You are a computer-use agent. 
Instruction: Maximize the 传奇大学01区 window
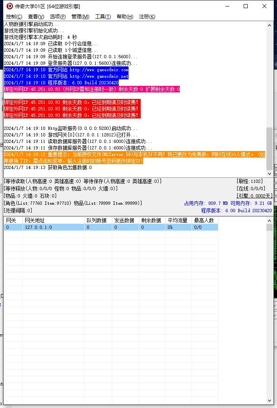coord(246,6)
